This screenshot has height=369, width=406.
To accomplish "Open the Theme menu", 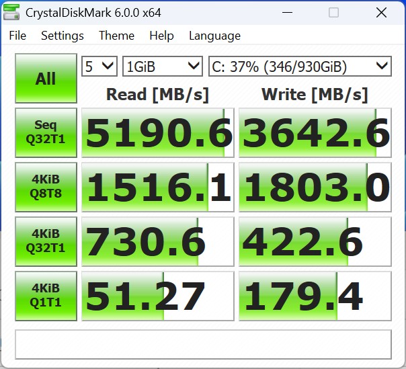I will click(116, 36).
